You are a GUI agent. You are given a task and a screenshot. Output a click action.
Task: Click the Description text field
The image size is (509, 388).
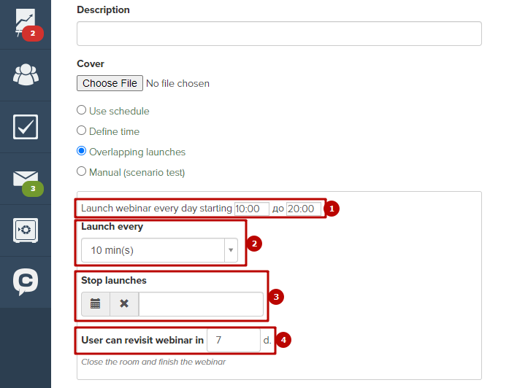click(279, 34)
